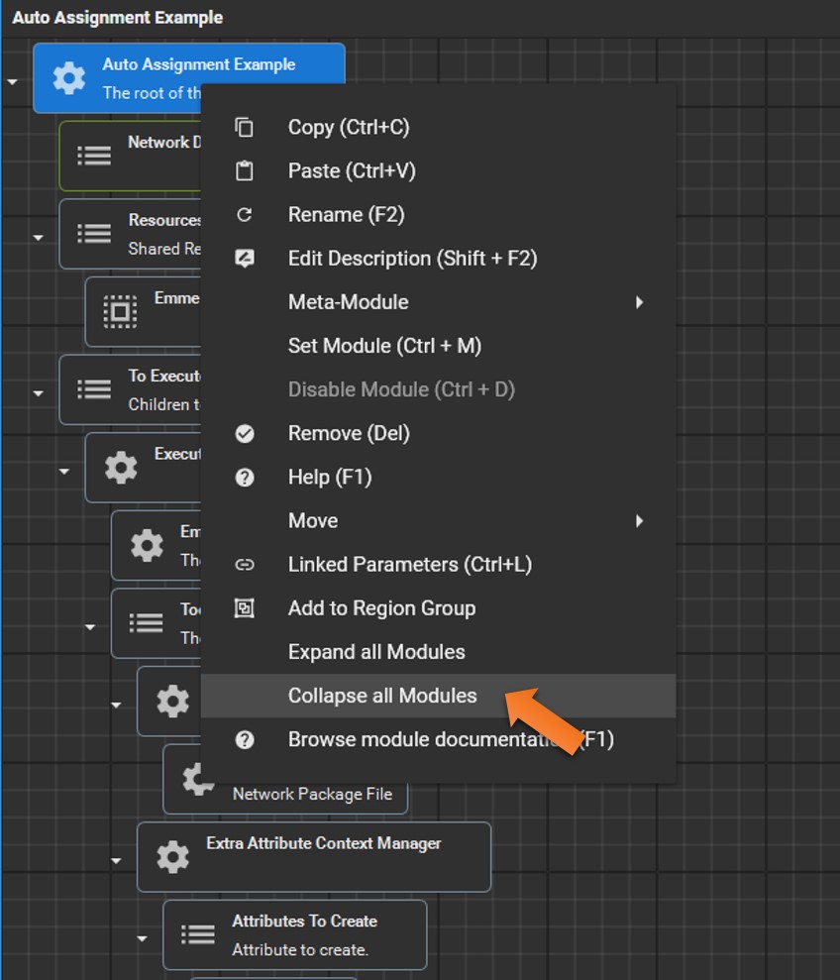Screen dimensions: 840x980
Task: Collapse the Auto Assignment Example root node
Action: tap(13, 81)
